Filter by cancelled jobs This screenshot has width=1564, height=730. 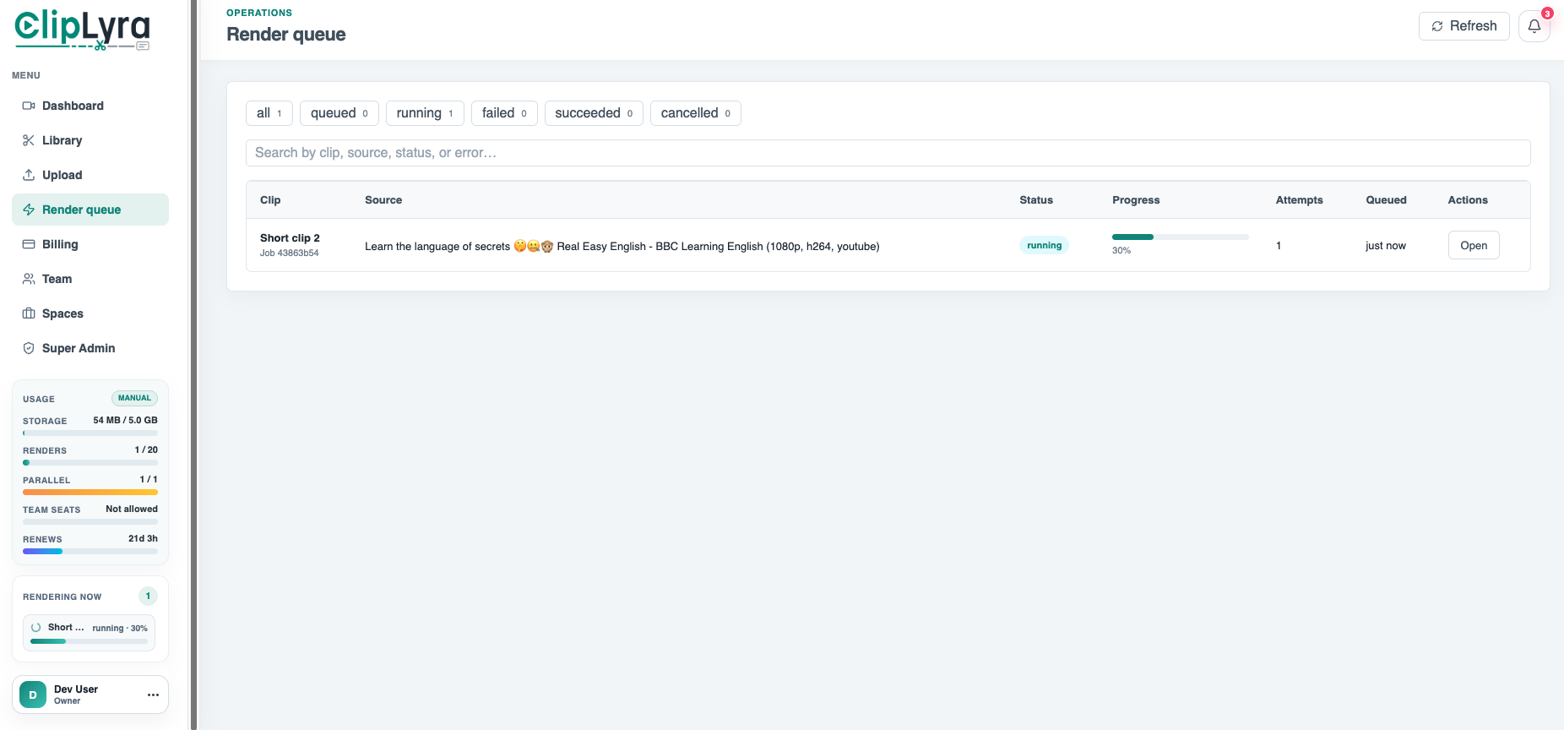pyautogui.click(x=696, y=113)
